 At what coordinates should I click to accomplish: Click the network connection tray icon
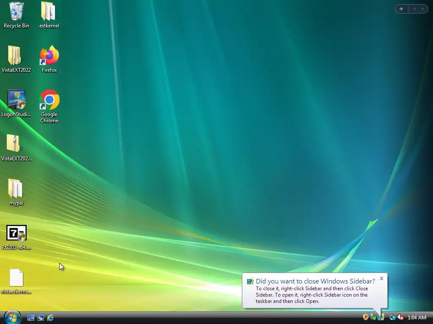[x=392, y=317]
